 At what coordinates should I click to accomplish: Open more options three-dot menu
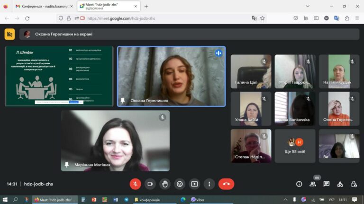[209, 184]
